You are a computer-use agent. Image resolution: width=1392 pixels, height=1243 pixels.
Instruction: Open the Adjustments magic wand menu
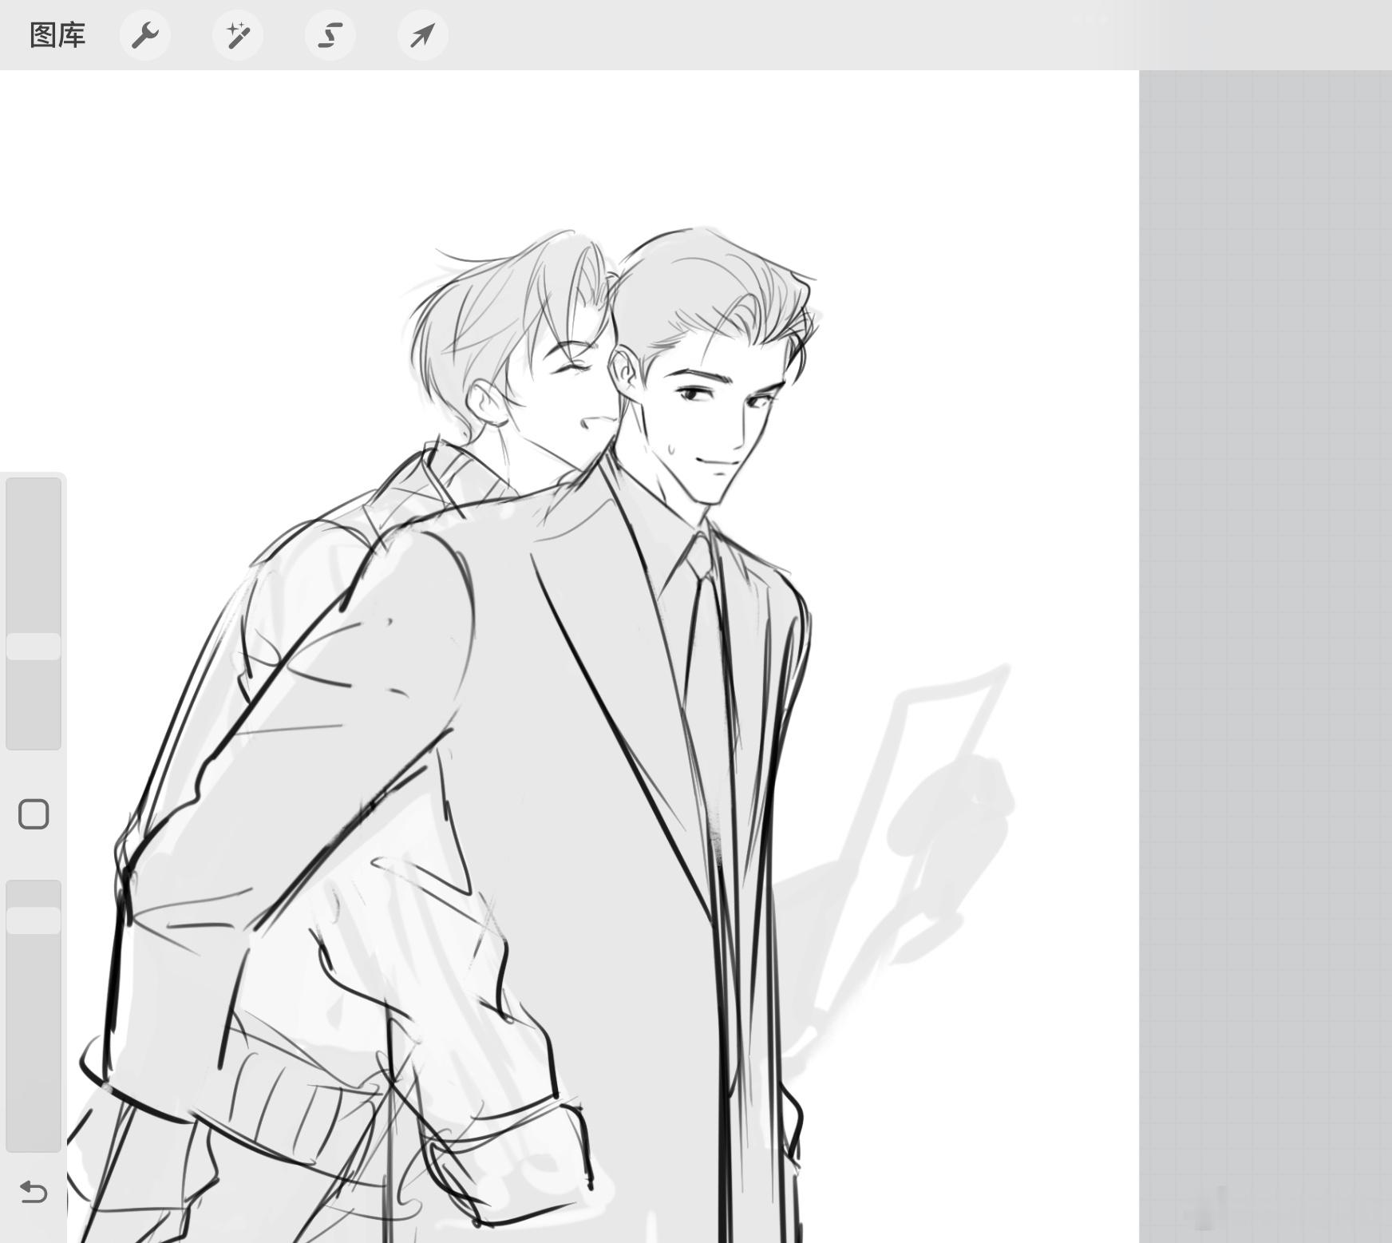coord(238,35)
